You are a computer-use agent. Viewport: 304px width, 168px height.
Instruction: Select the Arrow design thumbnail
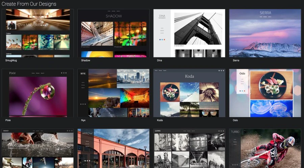[113, 148]
